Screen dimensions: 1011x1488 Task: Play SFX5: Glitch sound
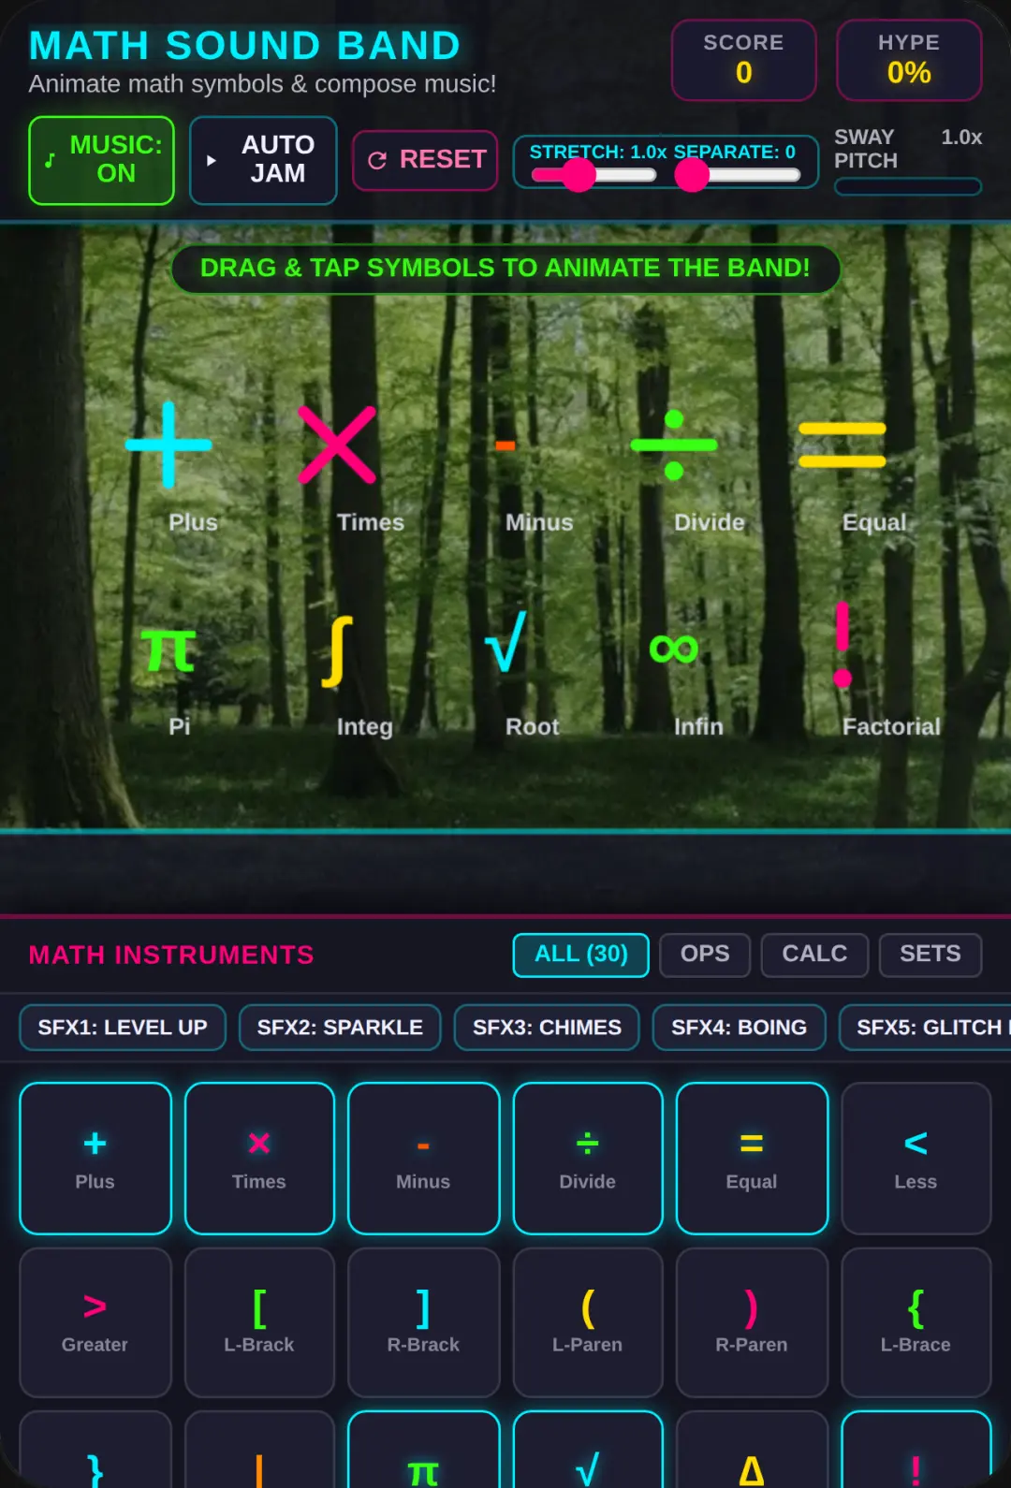click(x=925, y=1028)
